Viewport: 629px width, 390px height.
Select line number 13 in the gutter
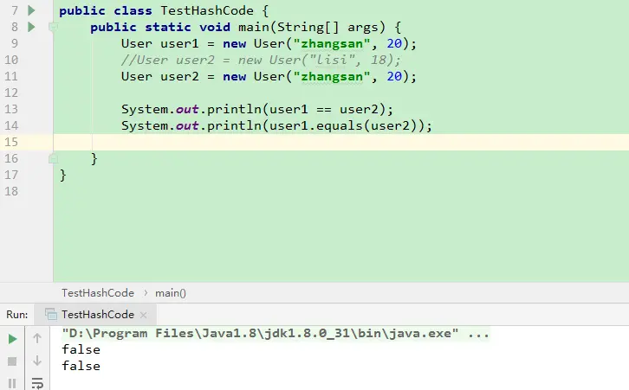tap(11, 109)
